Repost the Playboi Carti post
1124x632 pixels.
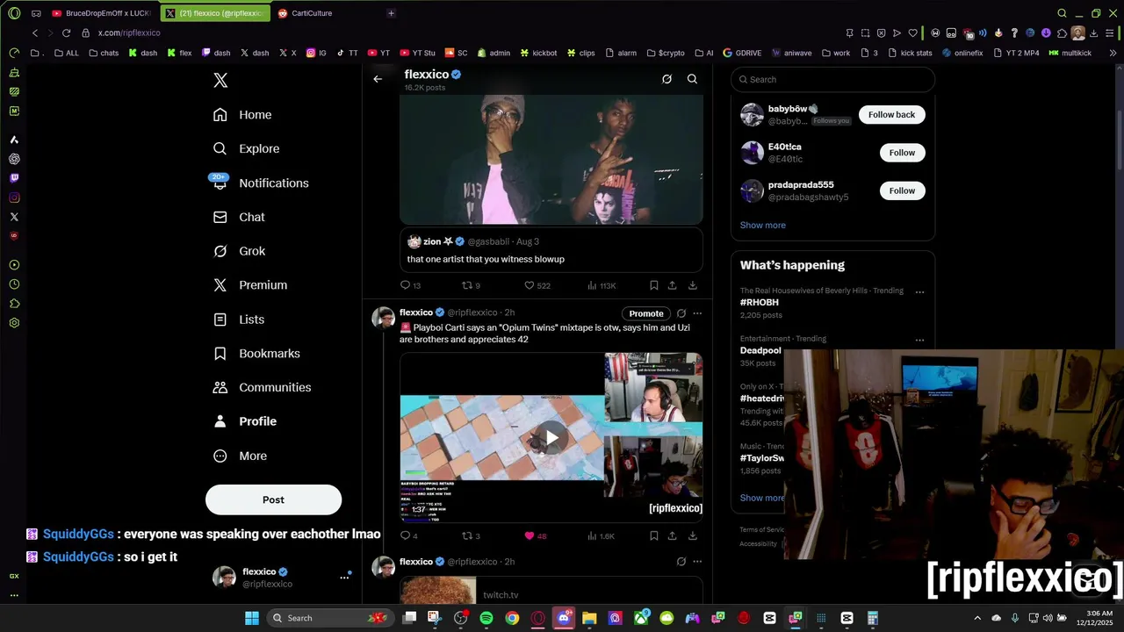pyautogui.click(x=467, y=535)
